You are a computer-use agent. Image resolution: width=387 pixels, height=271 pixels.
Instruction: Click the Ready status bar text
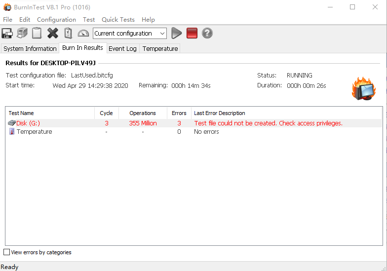[9, 267]
